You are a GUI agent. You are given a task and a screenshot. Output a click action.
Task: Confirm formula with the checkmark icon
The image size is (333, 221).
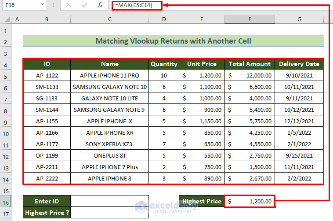pos(84,5)
